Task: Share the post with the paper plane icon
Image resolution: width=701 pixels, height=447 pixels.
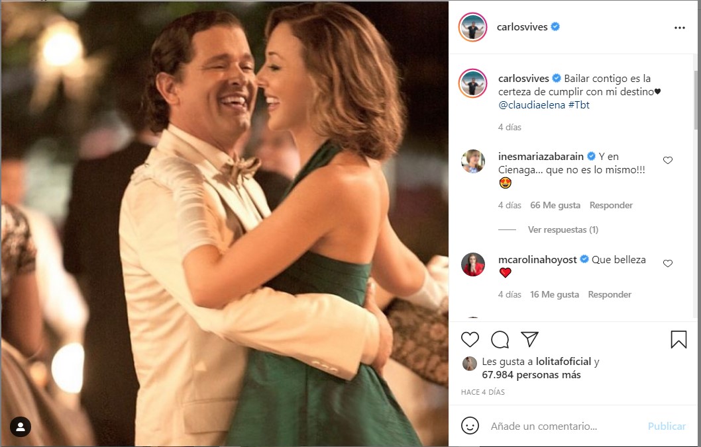Action: point(529,339)
